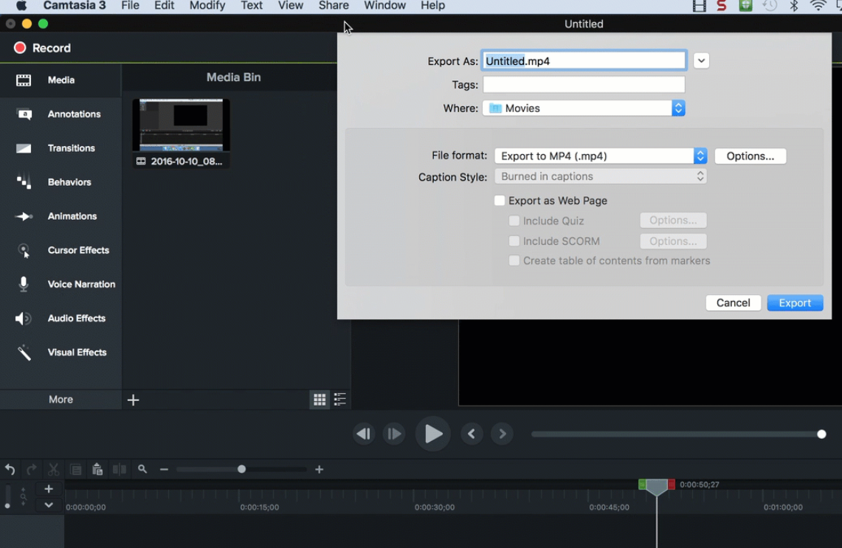
Task: Click the Audio Effects speaker icon
Action: tap(23, 319)
